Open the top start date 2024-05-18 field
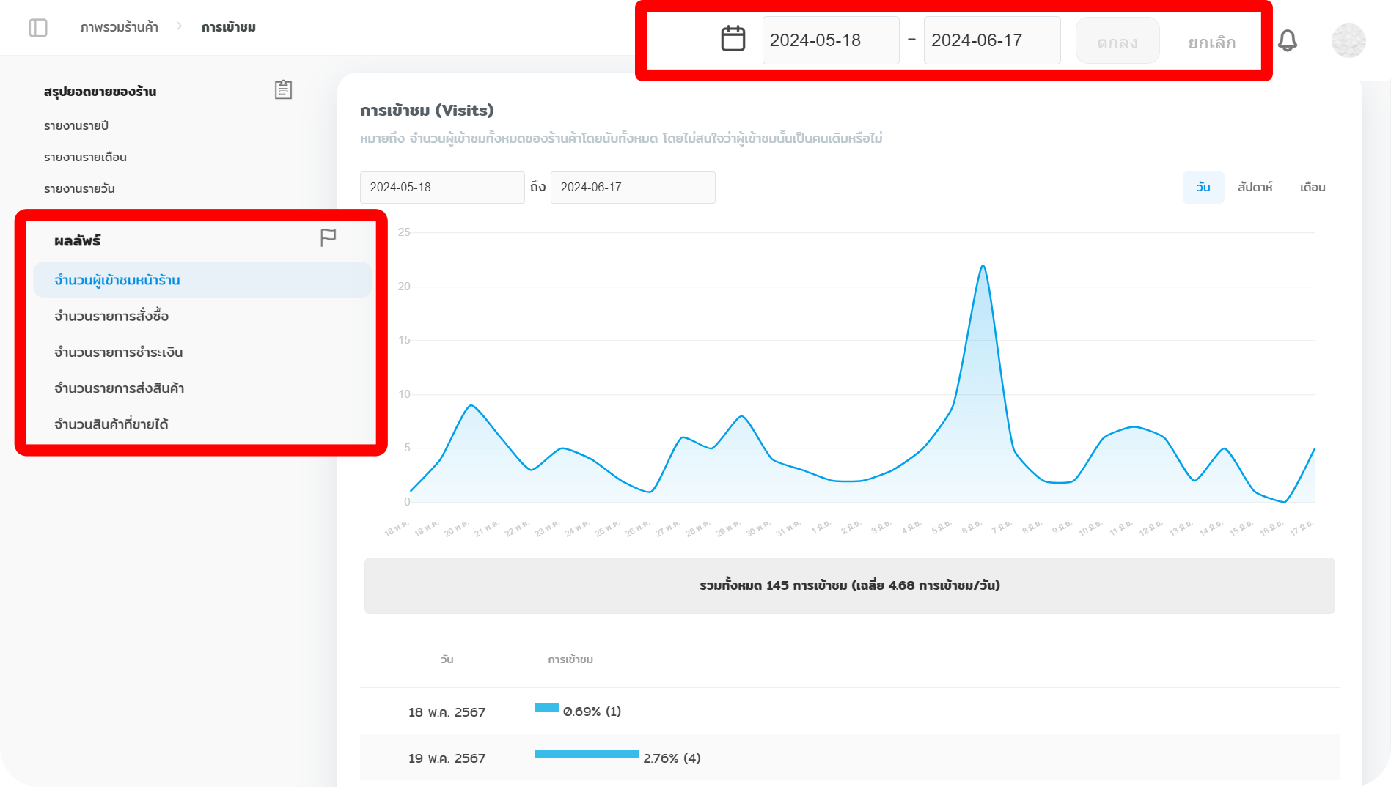This screenshot has height=787, width=1391. pyautogui.click(x=831, y=40)
